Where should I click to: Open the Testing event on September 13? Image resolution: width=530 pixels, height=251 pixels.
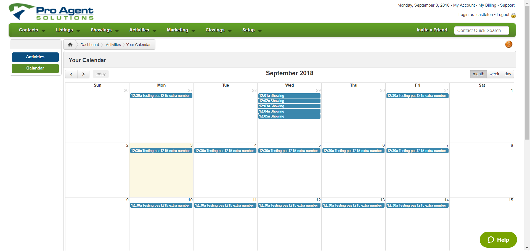click(x=353, y=205)
